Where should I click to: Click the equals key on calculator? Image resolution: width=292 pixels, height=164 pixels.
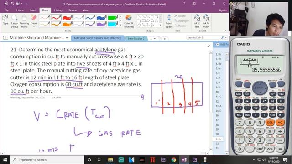[x=280, y=149]
